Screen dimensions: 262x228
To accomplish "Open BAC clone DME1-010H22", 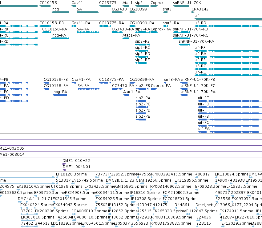I will [x=76, y=161].
